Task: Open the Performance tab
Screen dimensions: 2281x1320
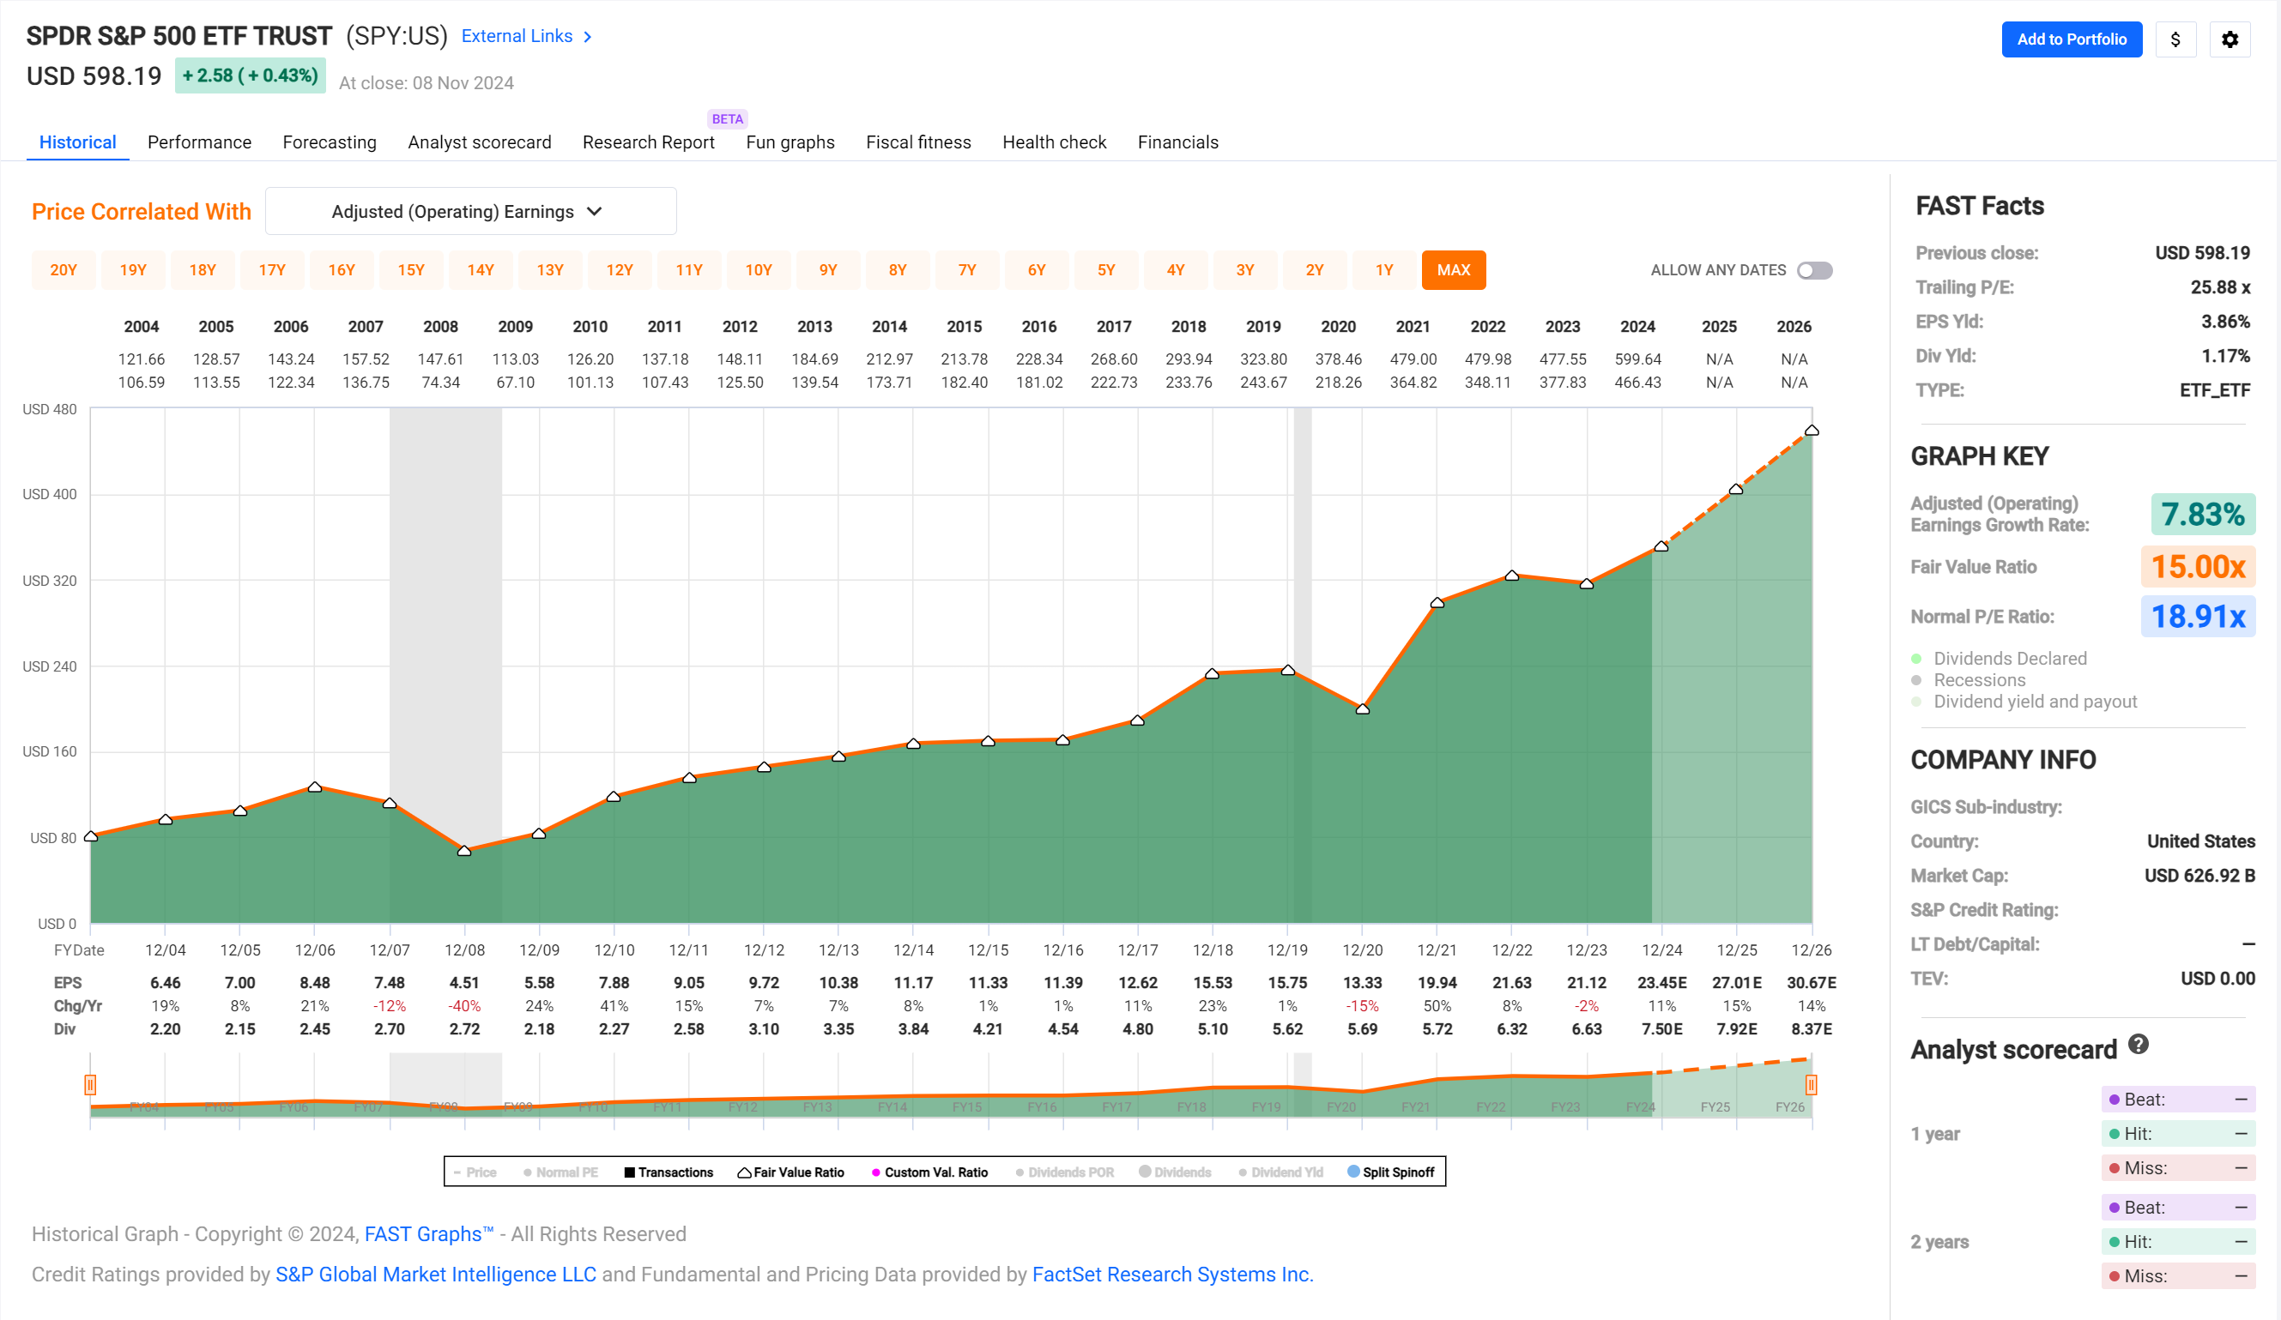Action: click(199, 143)
